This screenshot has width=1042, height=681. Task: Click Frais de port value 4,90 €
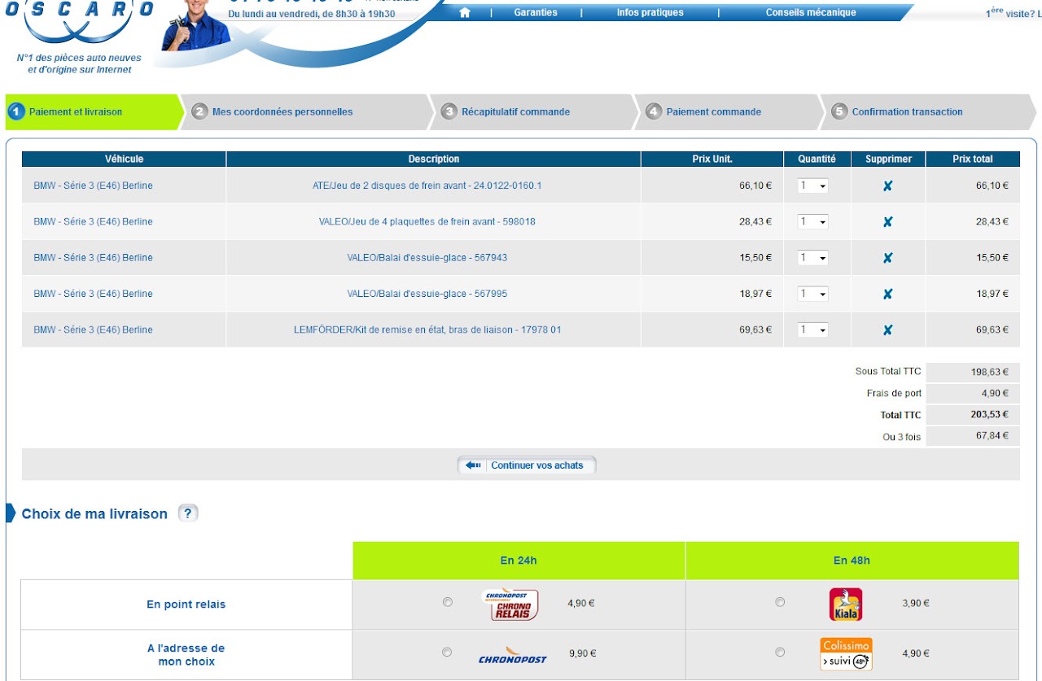pyautogui.click(x=994, y=393)
